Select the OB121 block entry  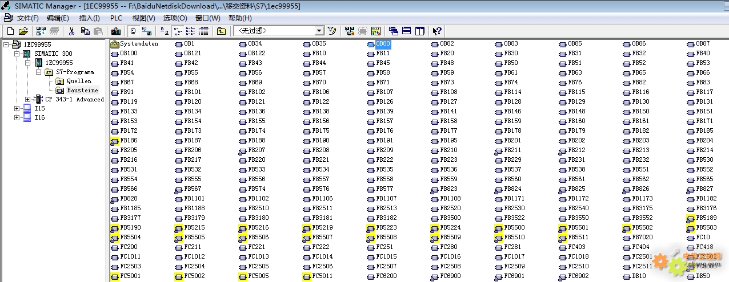click(188, 54)
